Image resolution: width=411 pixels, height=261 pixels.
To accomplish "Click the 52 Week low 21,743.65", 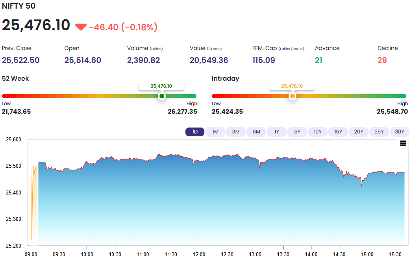I will [x=16, y=112].
